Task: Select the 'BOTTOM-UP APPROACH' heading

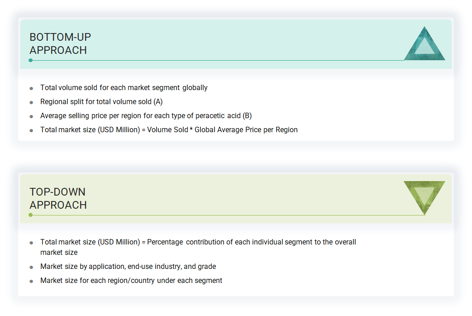Action: click(60, 43)
